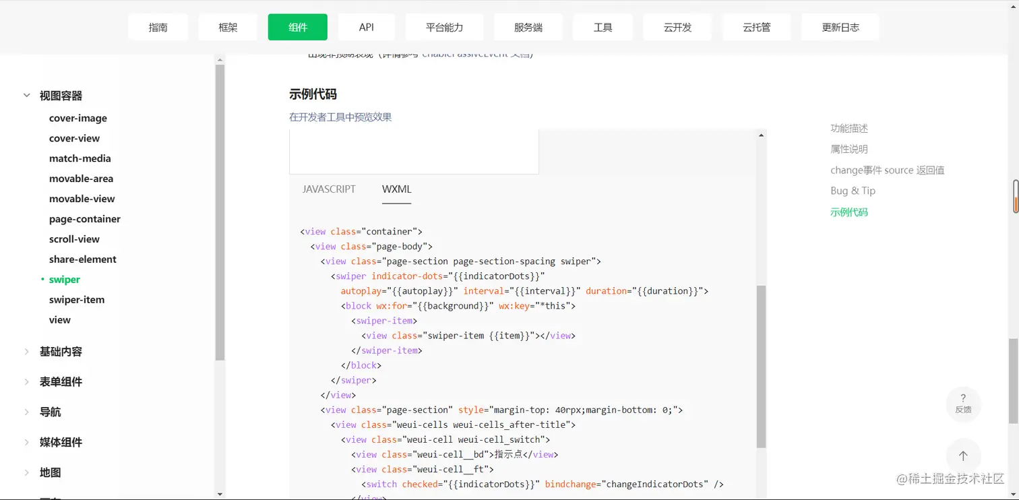Open the 云开发 tab
The height and width of the screenshot is (500, 1019).
(x=678, y=28)
